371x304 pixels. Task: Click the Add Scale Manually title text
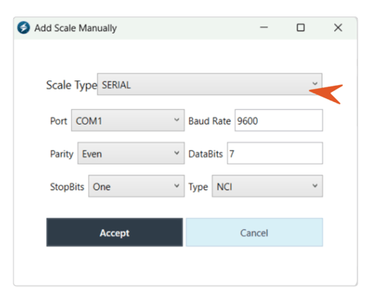[x=76, y=28]
